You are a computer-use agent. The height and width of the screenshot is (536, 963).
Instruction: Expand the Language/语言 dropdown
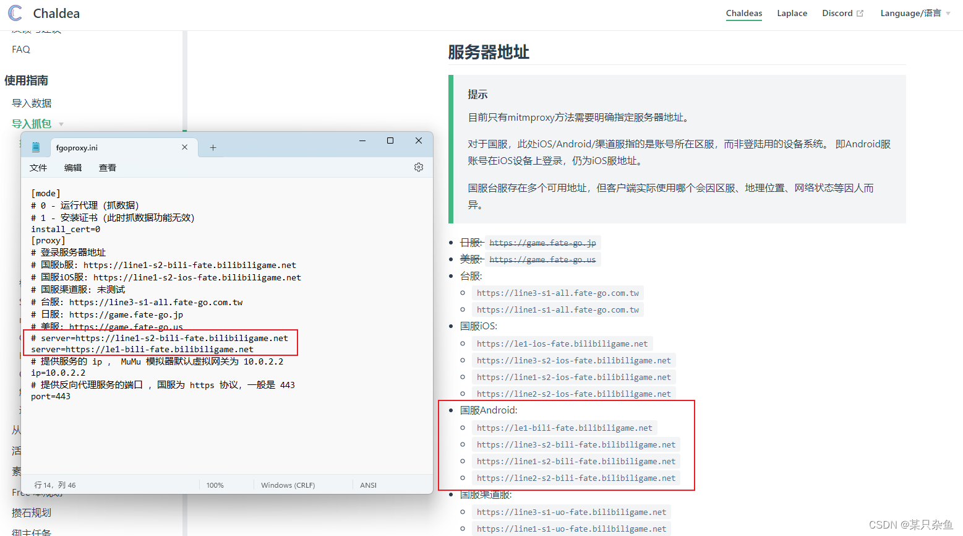pyautogui.click(x=915, y=13)
